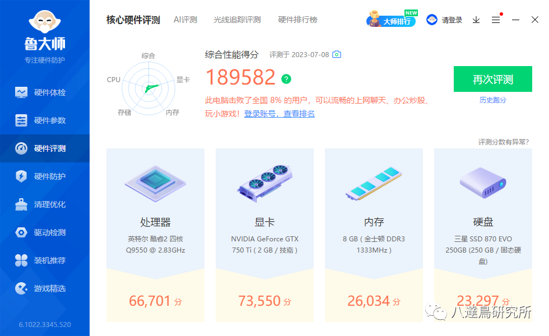Viewport: 549px width, 336px height.
Task: Click the performance radar chart
Action: pyautogui.click(x=148, y=88)
